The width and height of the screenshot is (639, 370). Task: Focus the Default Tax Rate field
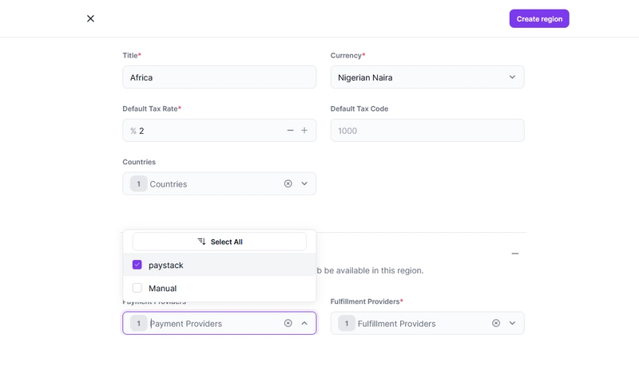click(219, 131)
